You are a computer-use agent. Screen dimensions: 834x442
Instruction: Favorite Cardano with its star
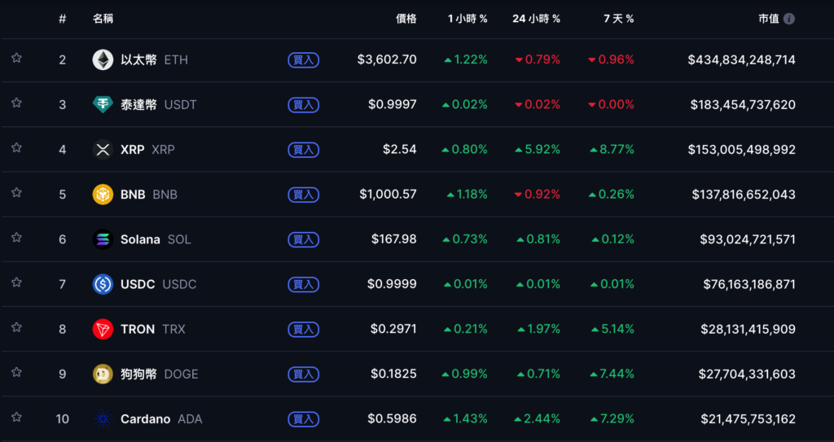16,418
